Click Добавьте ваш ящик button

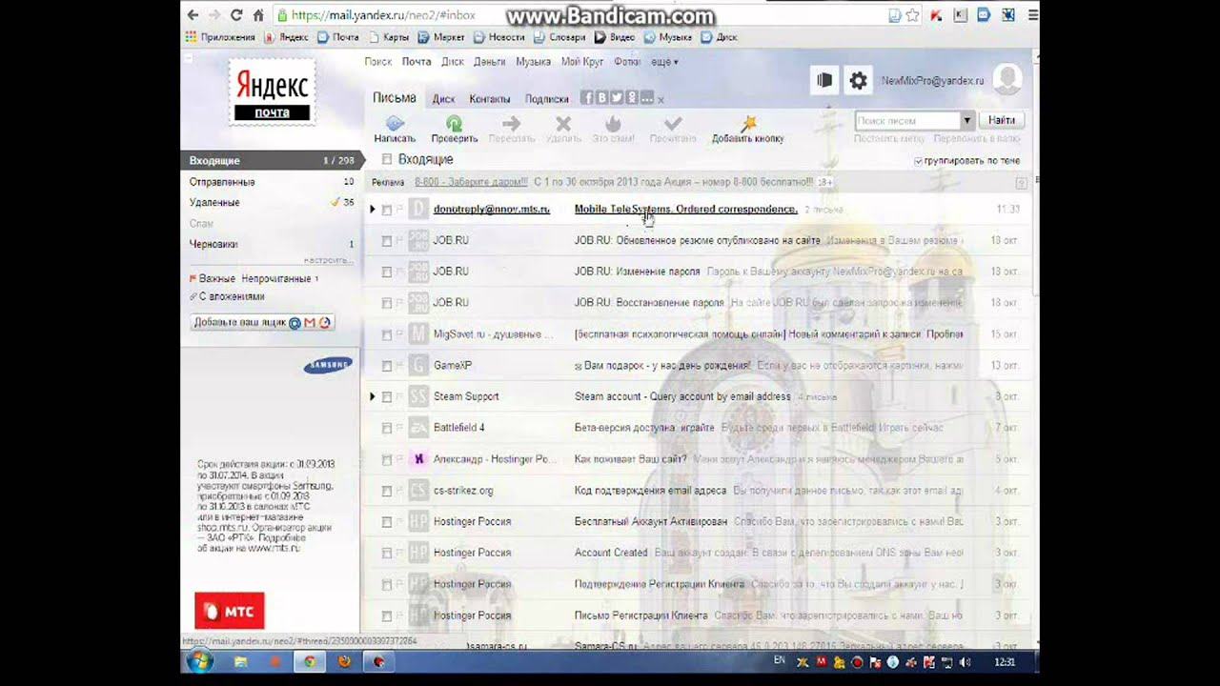[262, 323]
